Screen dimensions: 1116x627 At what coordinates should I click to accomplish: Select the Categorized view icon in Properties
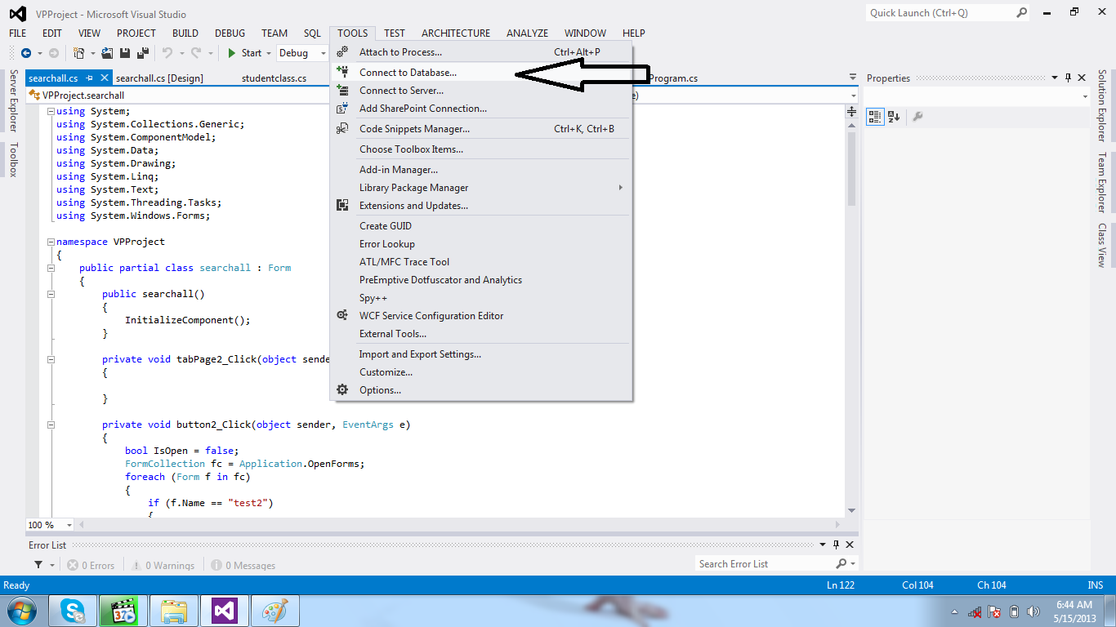[x=874, y=117]
